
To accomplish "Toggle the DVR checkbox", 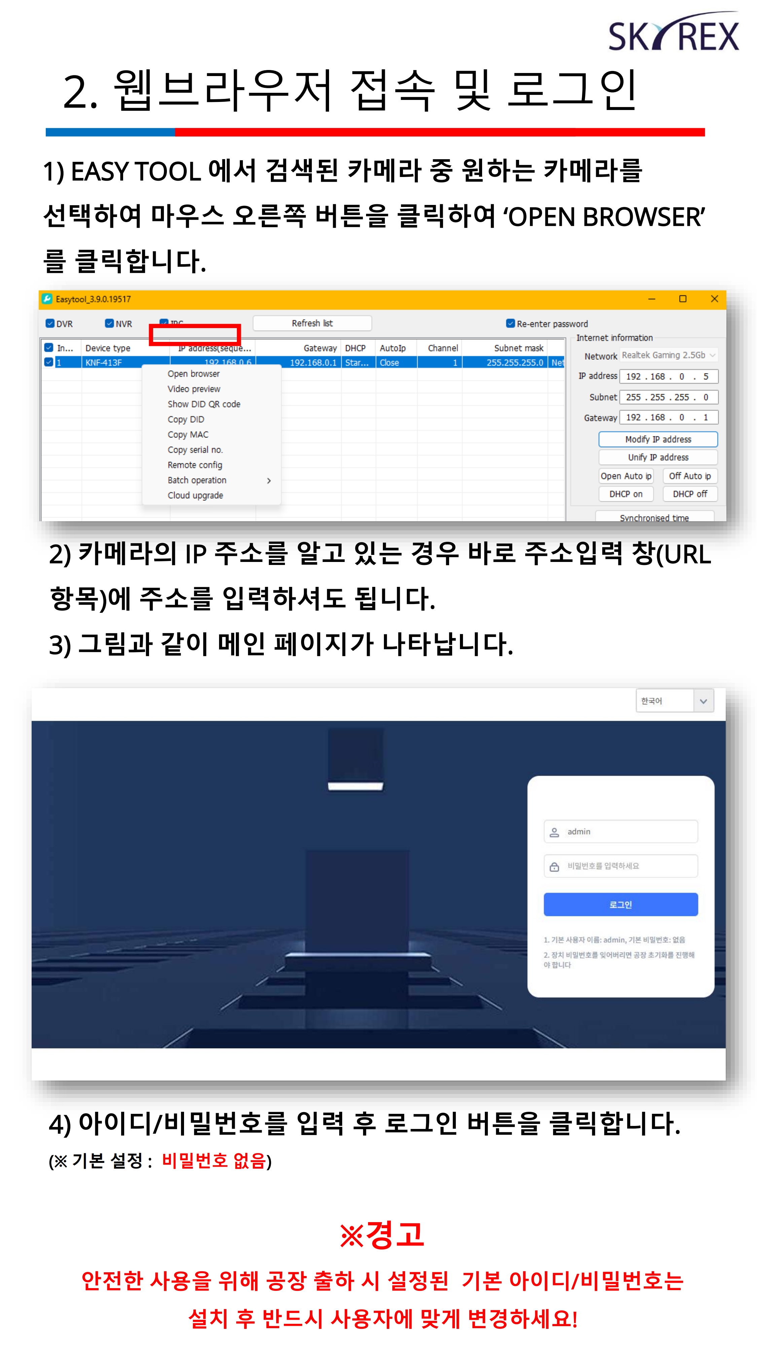I will coord(50,323).
